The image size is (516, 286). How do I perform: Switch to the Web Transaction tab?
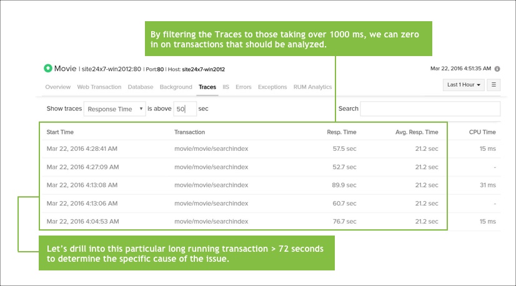pyautogui.click(x=99, y=87)
